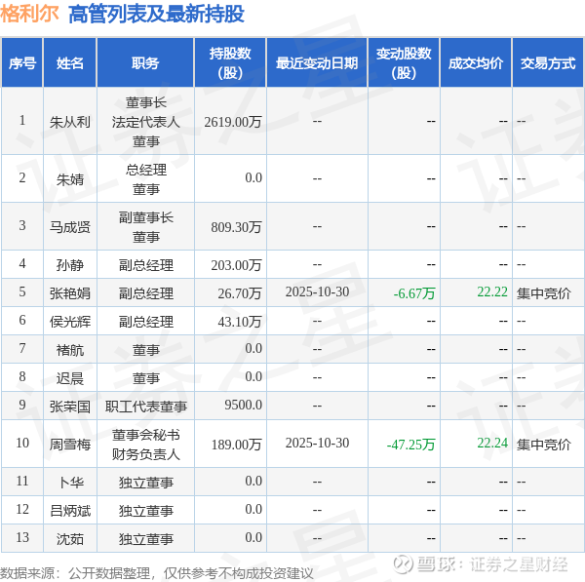Click the 变动股数(股) column header
585x582 pixels.
pos(404,63)
